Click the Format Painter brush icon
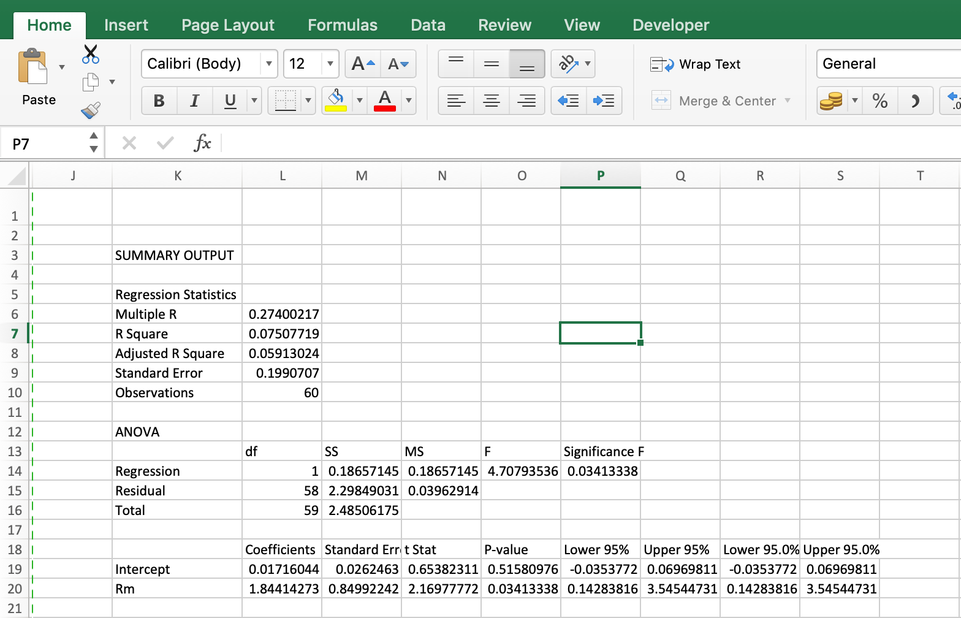The image size is (961, 618). (91, 110)
